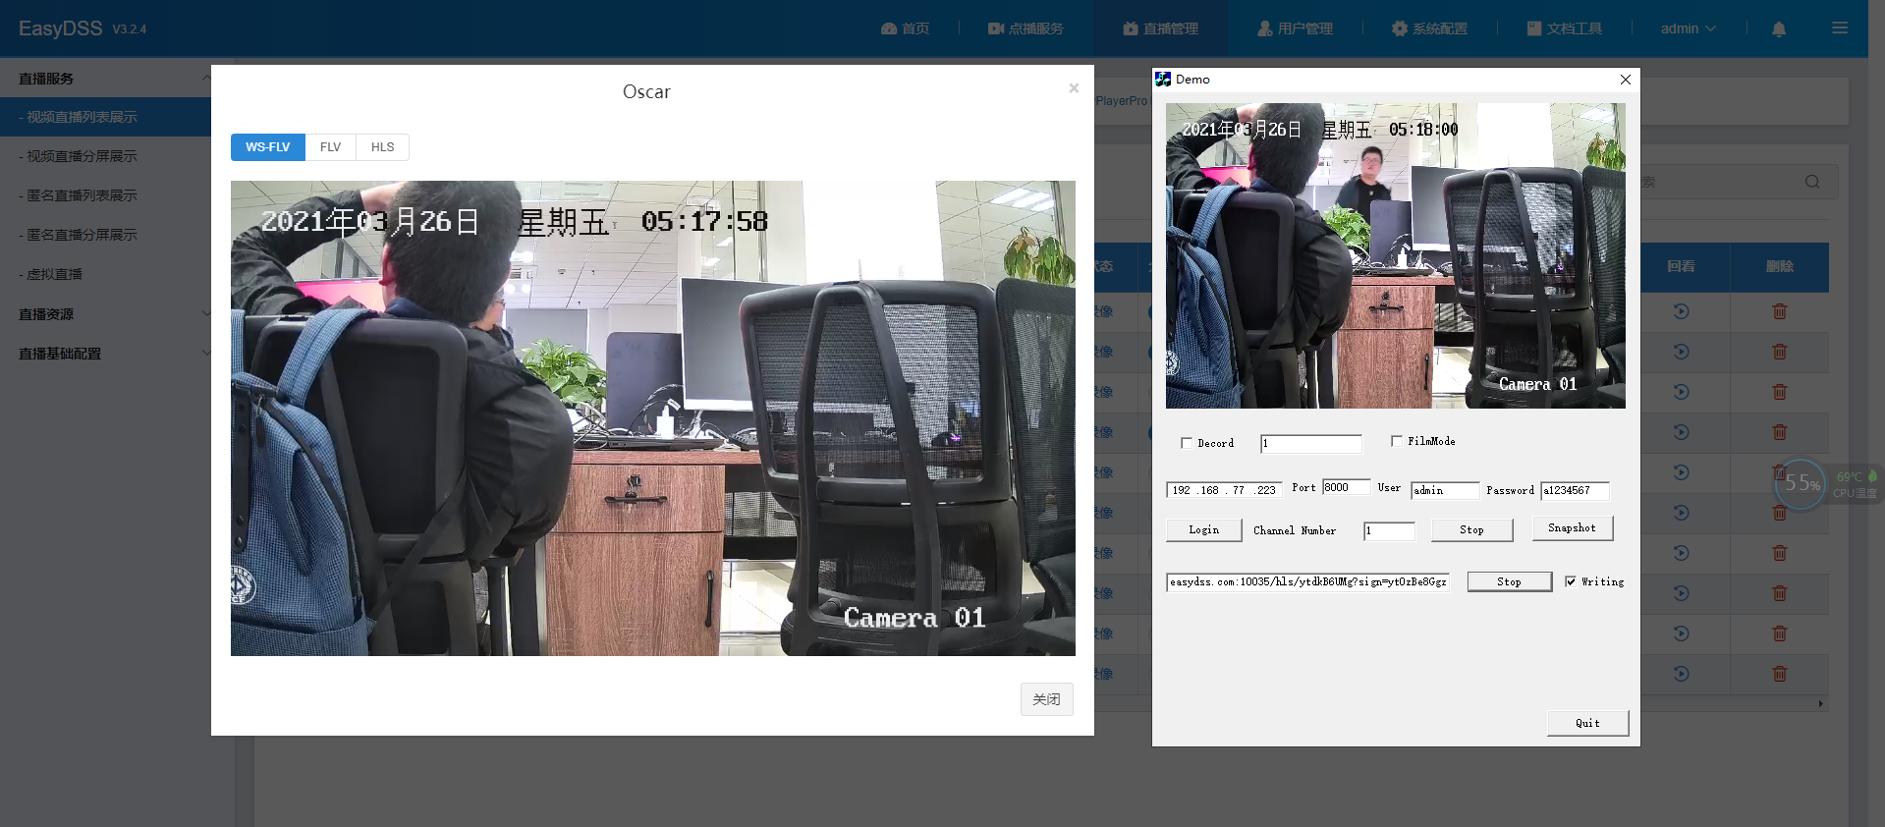Click the table's horizontal scrollbar right arrow
Viewport: 1885px width, 827px height.
coord(1820,703)
